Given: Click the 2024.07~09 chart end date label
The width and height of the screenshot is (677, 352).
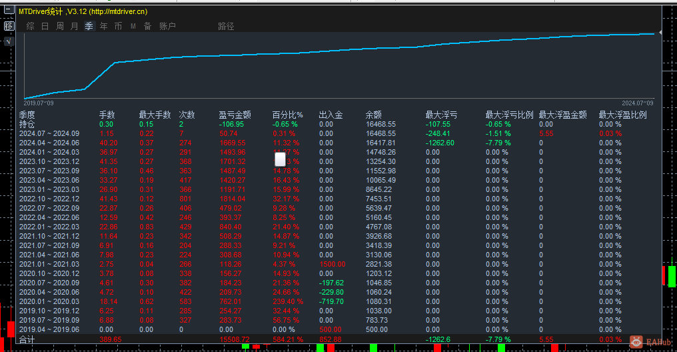Looking at the screenshot, I should (x=638, y=103).
